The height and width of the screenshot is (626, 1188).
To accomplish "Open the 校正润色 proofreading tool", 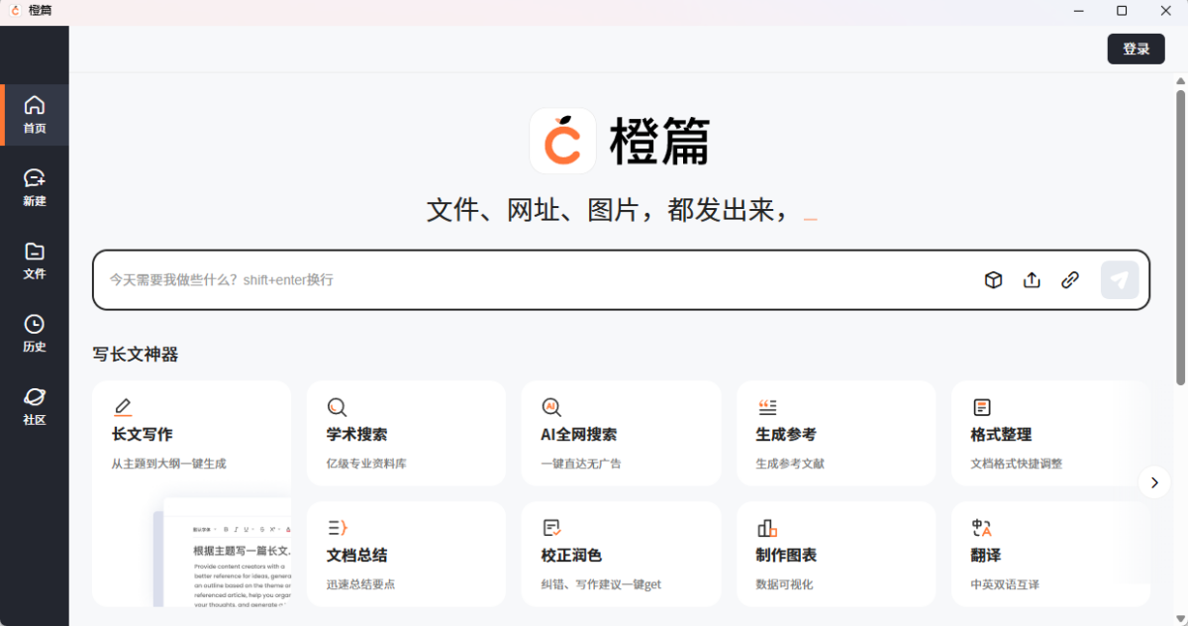I will pos(621,554).
